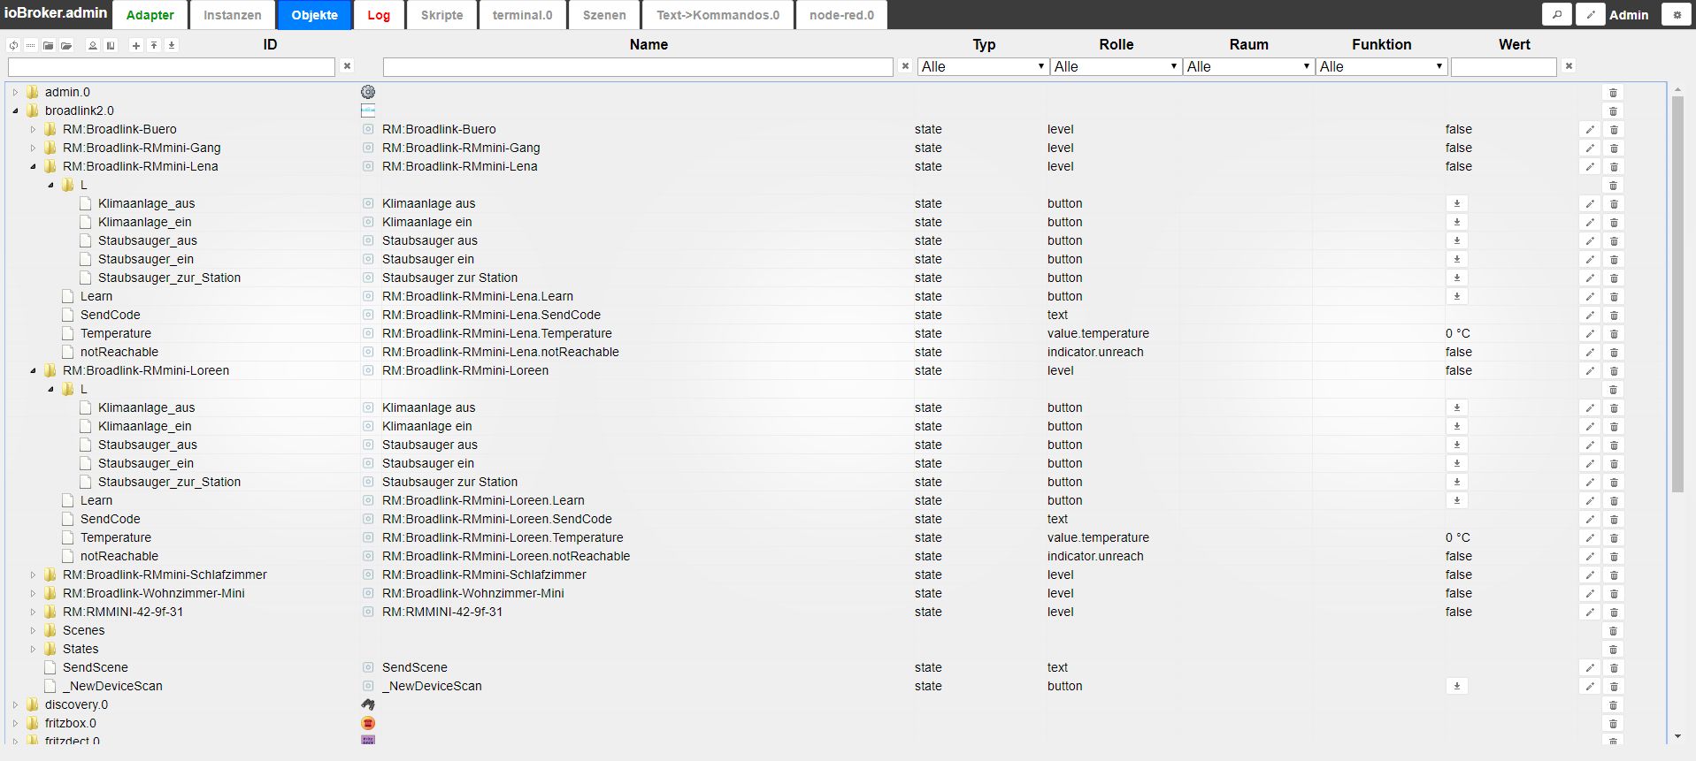Image resolution: width=1696 pixels, height=761 pixels.
Task: Trigger Lena Staubsauger_ein button value
Action: pyautogui.click(x=1457, y=259)
